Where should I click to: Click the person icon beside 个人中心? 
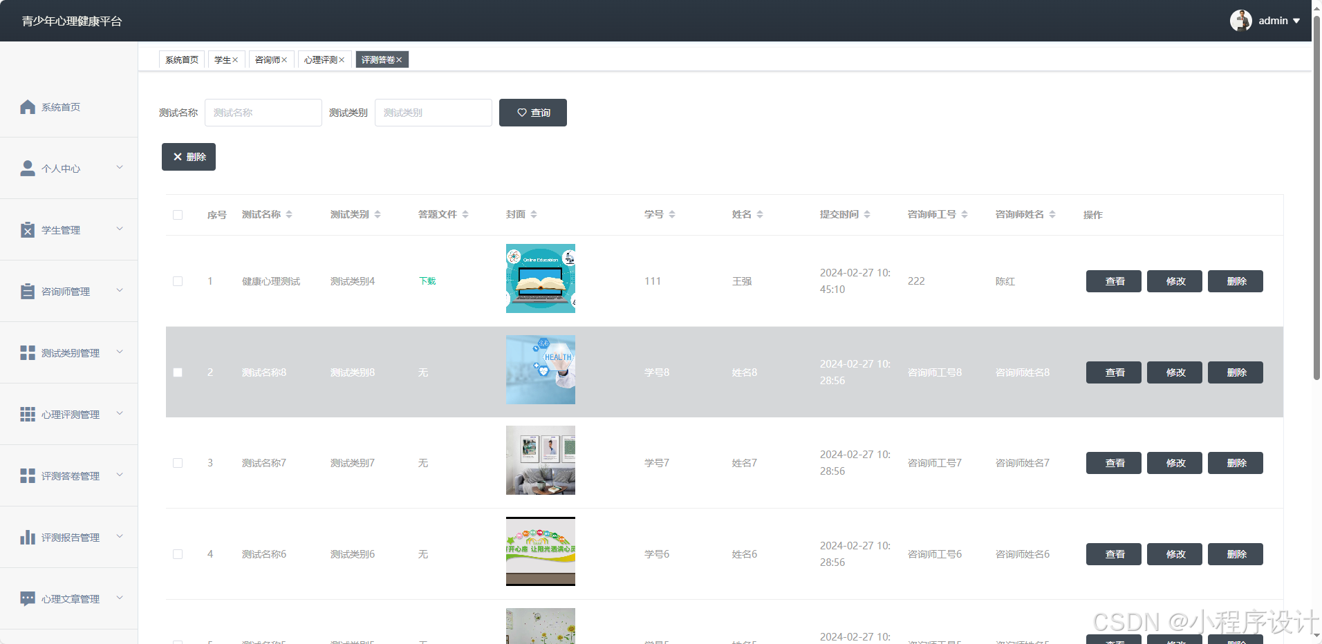pyautogui.click(x=28, y=169)
